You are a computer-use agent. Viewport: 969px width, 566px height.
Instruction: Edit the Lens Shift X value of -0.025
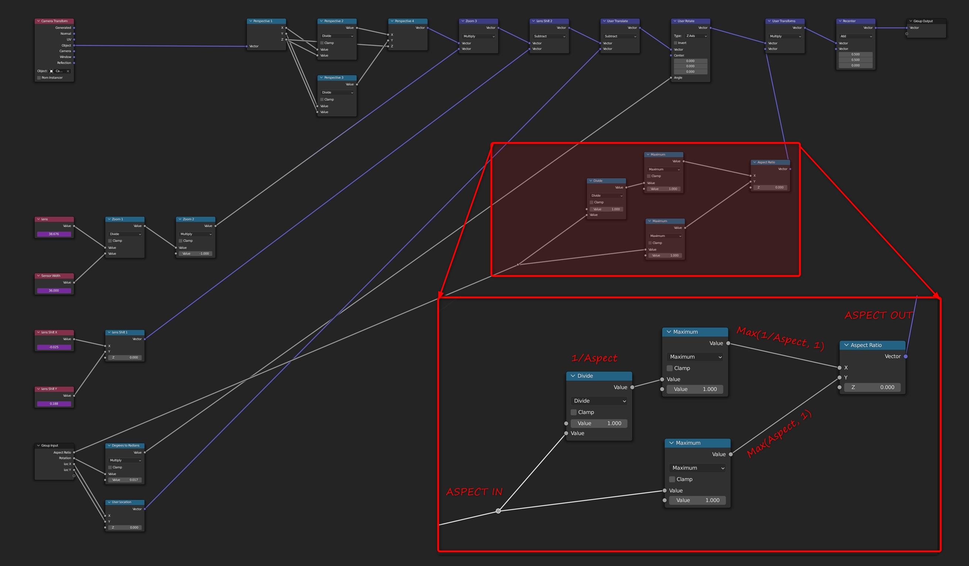coord(54,347)
